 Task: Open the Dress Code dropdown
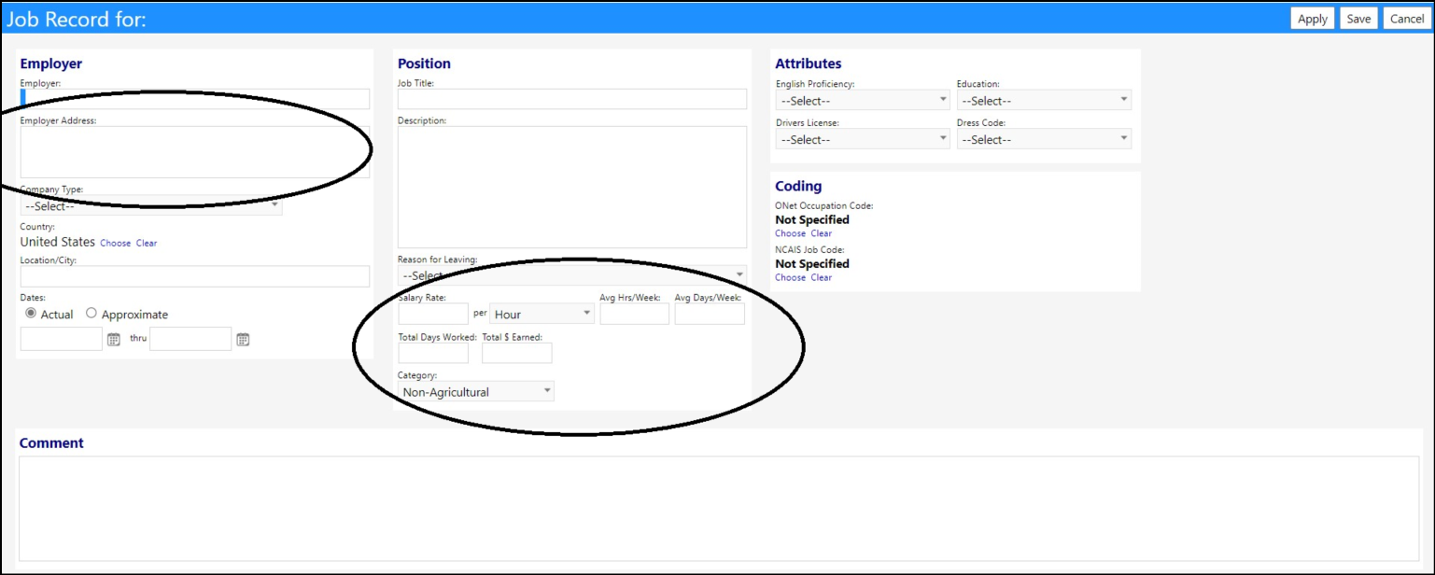click(x=1044, y=139)
